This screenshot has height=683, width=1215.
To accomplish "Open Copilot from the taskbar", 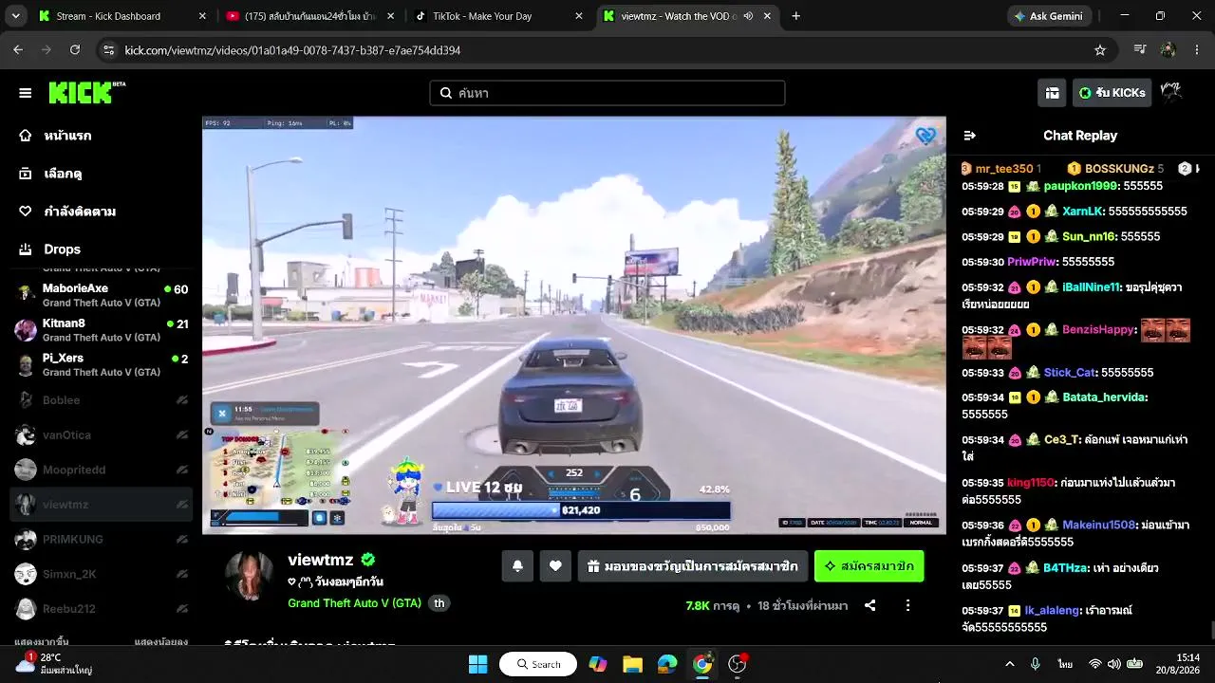I will click(x=598, y=664).
